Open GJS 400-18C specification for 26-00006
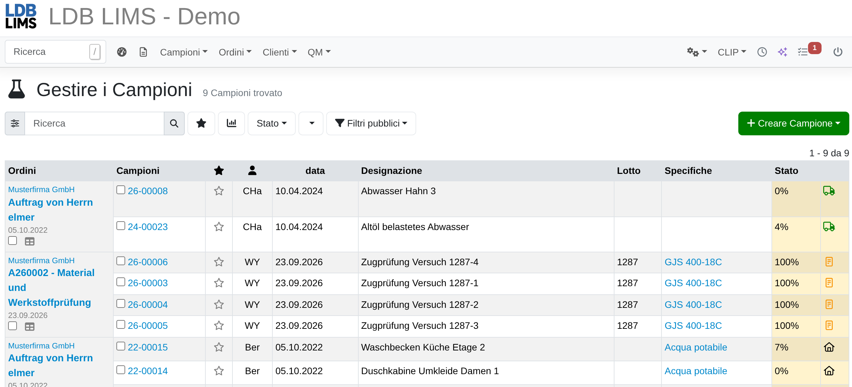The image size is (852, 387). (x=693, y=262)
